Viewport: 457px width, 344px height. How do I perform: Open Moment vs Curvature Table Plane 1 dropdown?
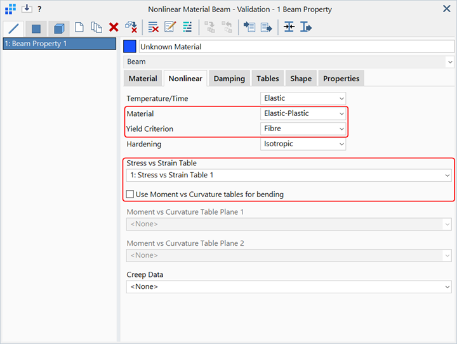(x=289, y=224)
